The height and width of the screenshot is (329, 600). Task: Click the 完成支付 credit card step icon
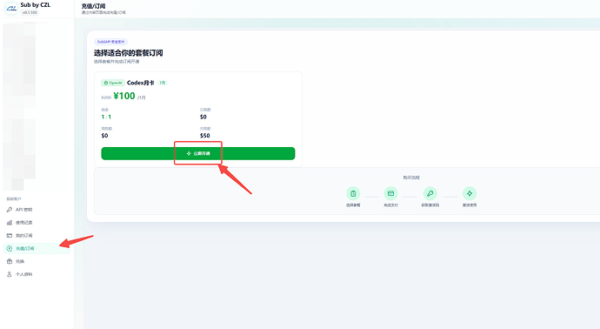point(390,193)
